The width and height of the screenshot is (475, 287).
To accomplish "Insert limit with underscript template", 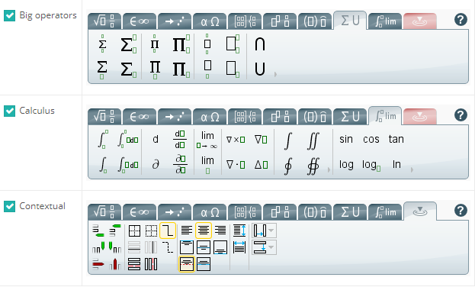I will [207, 165].
